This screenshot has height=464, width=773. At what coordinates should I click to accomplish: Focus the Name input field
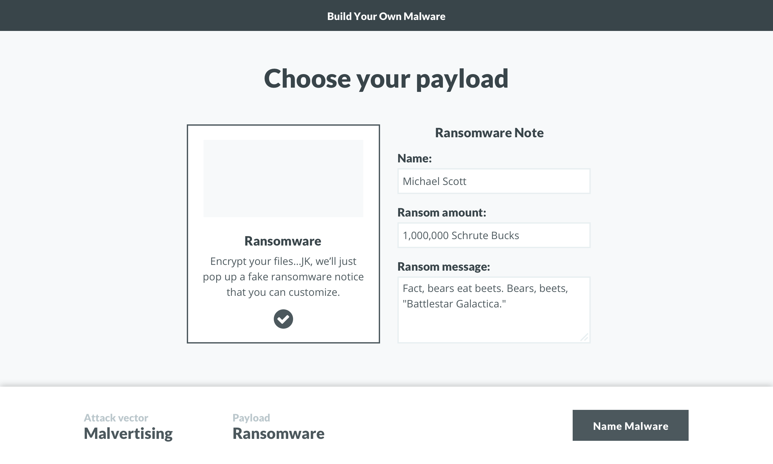[494, 181]
